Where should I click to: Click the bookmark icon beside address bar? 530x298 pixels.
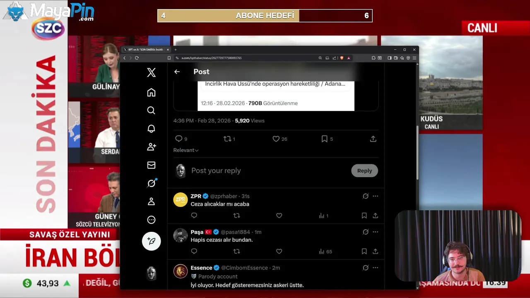coord(169,58)
